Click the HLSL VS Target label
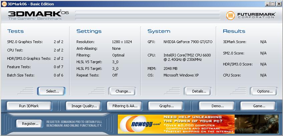 click(x=89, y=62)
